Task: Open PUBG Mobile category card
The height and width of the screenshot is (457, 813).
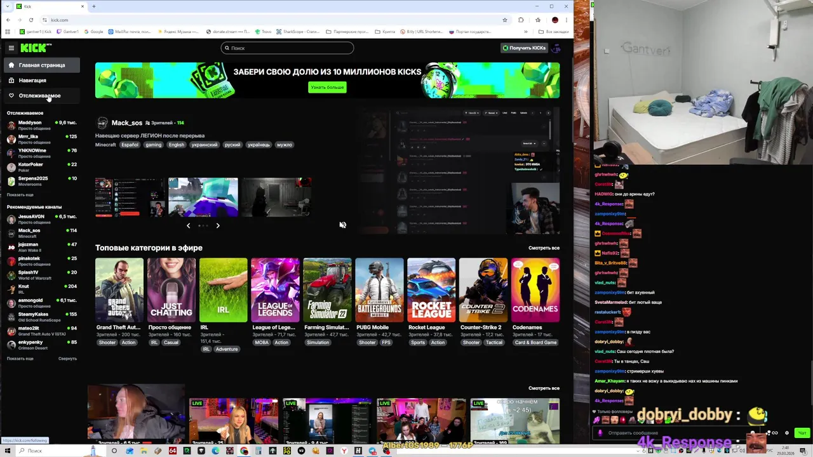Action: tap(379, 290)
